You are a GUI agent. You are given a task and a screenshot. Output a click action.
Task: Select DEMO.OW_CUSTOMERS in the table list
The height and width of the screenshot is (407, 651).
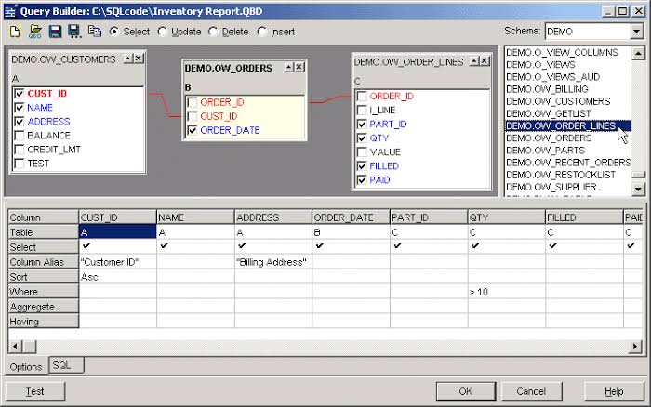567,101
